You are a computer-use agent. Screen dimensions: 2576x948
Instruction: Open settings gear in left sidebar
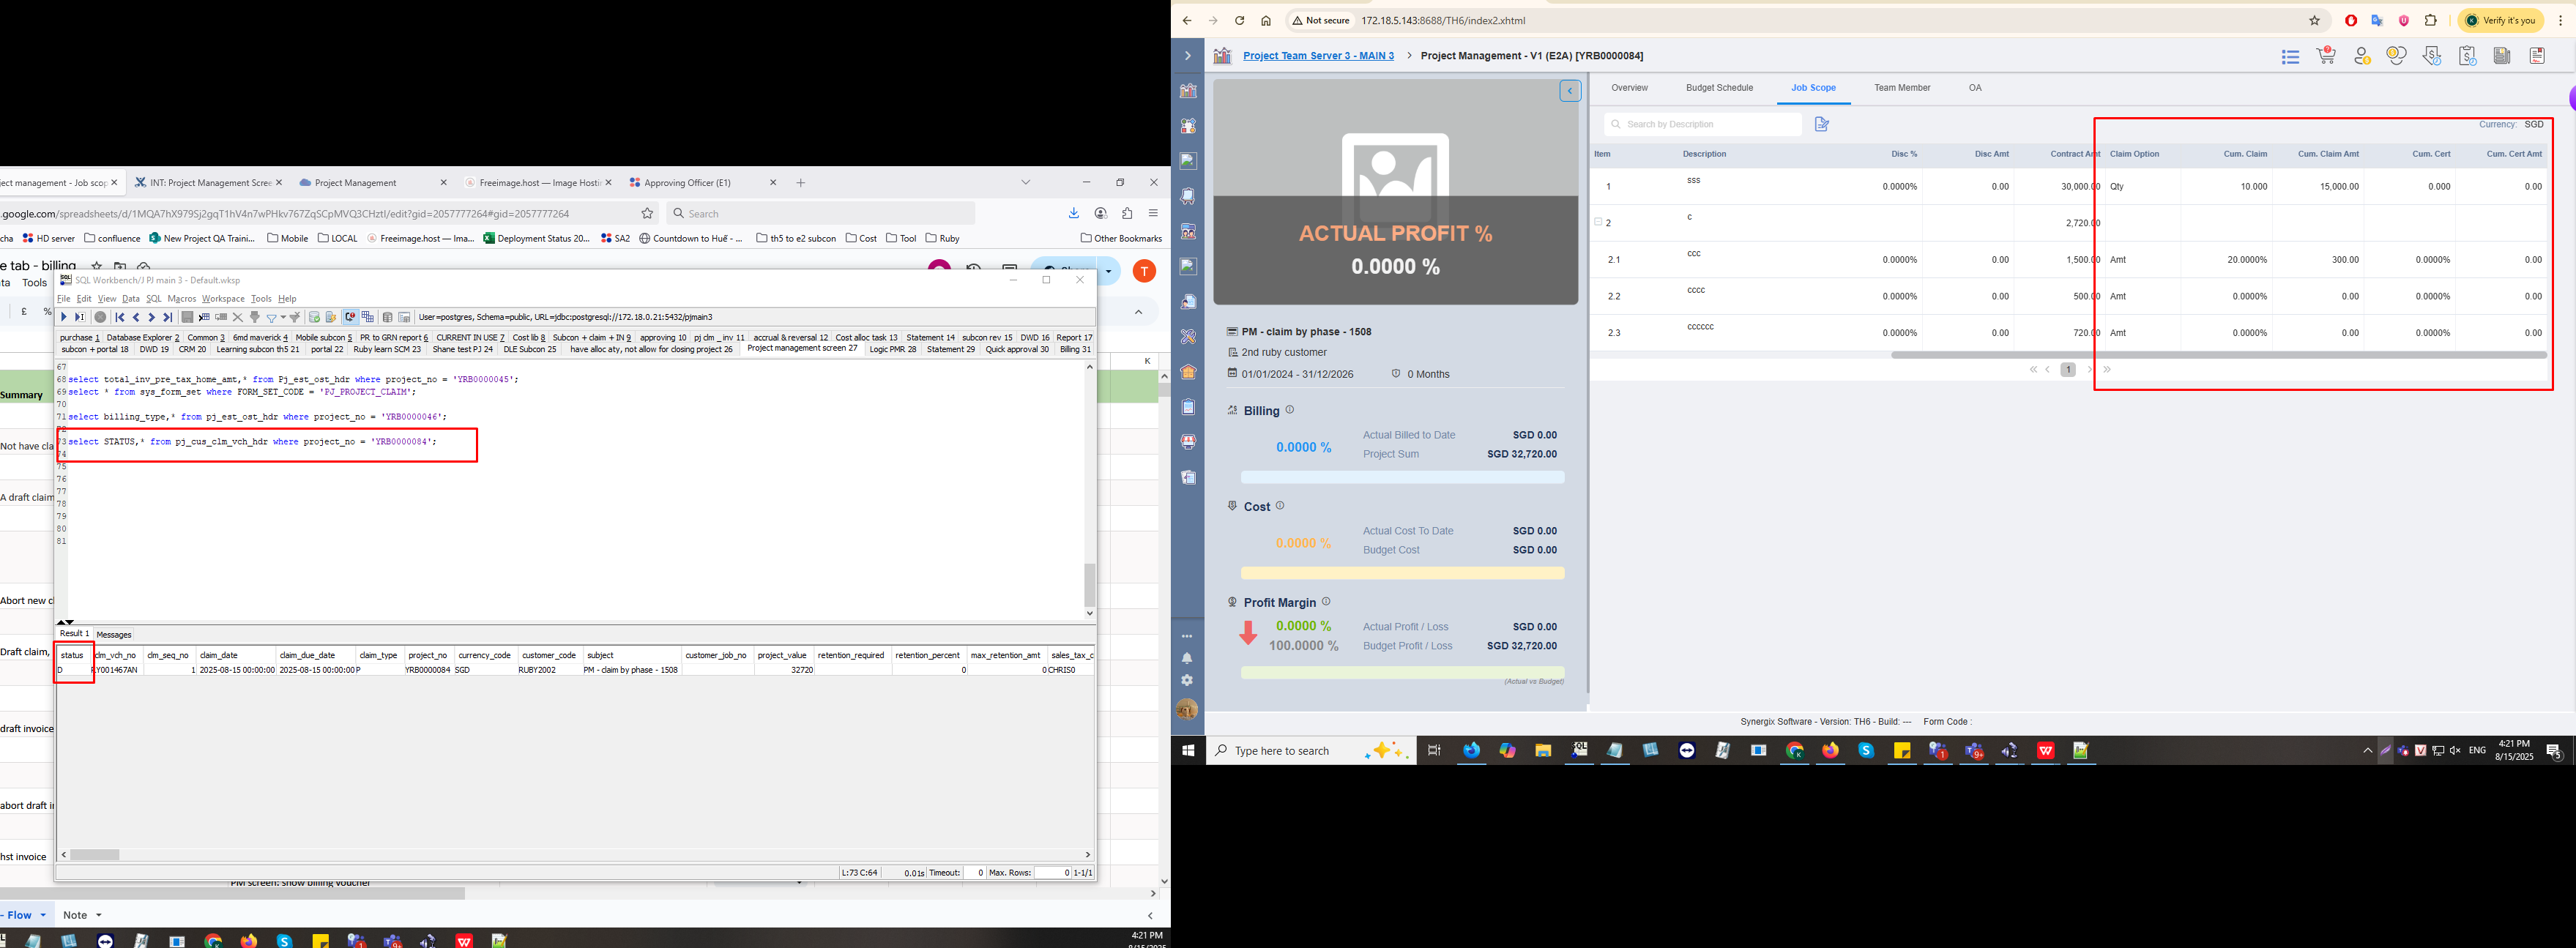point(1187,680)
